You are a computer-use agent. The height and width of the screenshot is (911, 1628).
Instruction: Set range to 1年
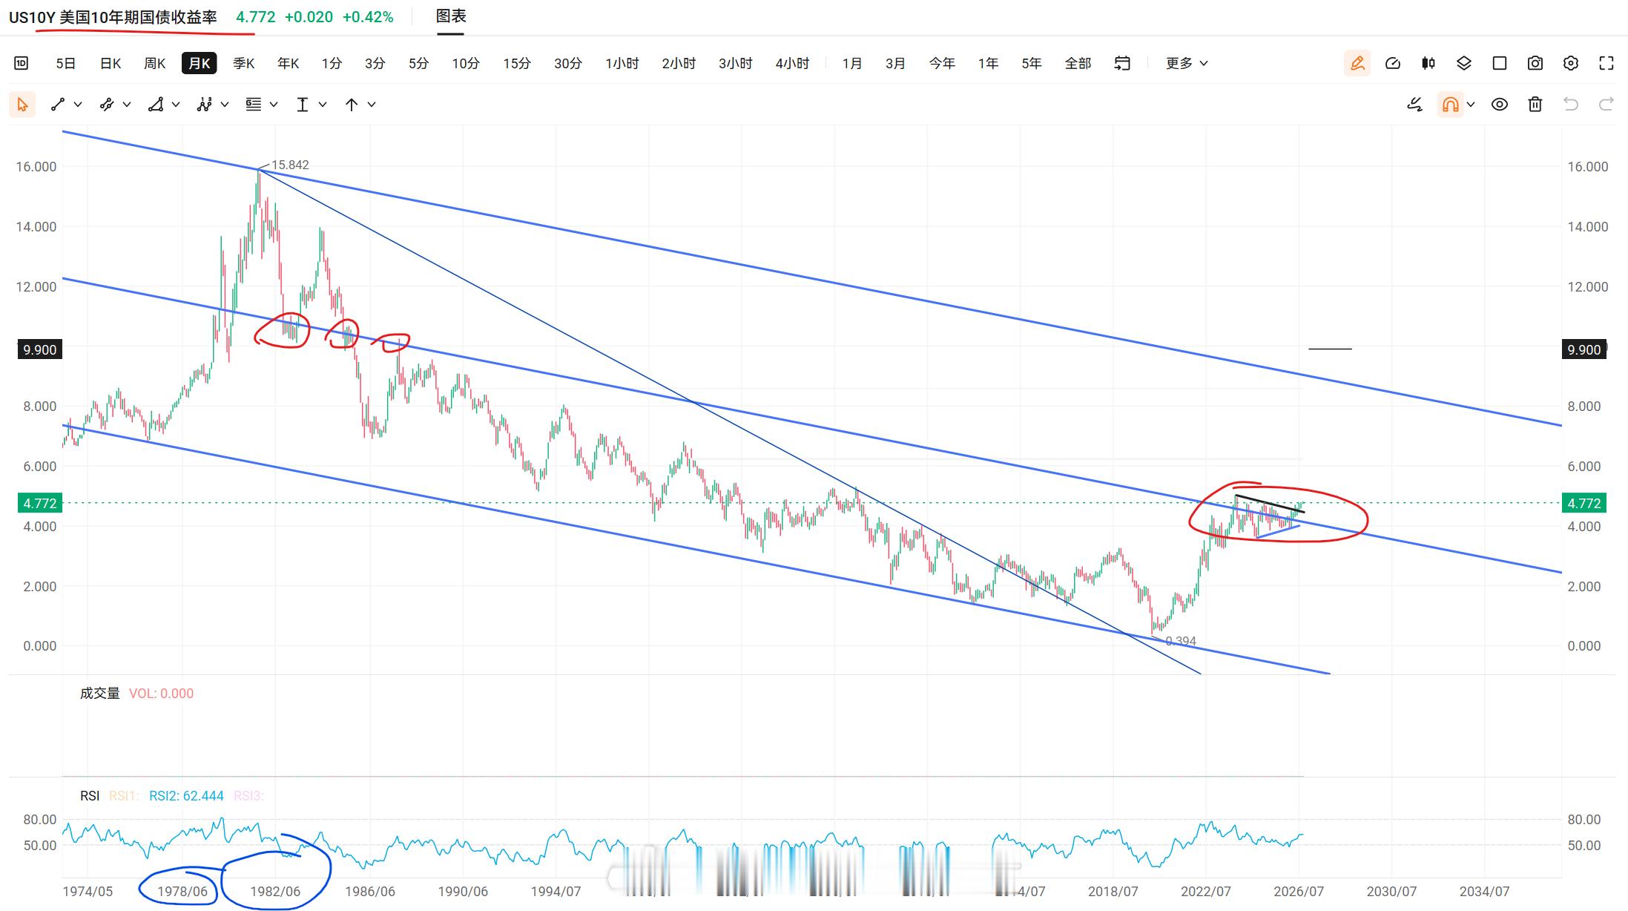(x=988, y=63)
